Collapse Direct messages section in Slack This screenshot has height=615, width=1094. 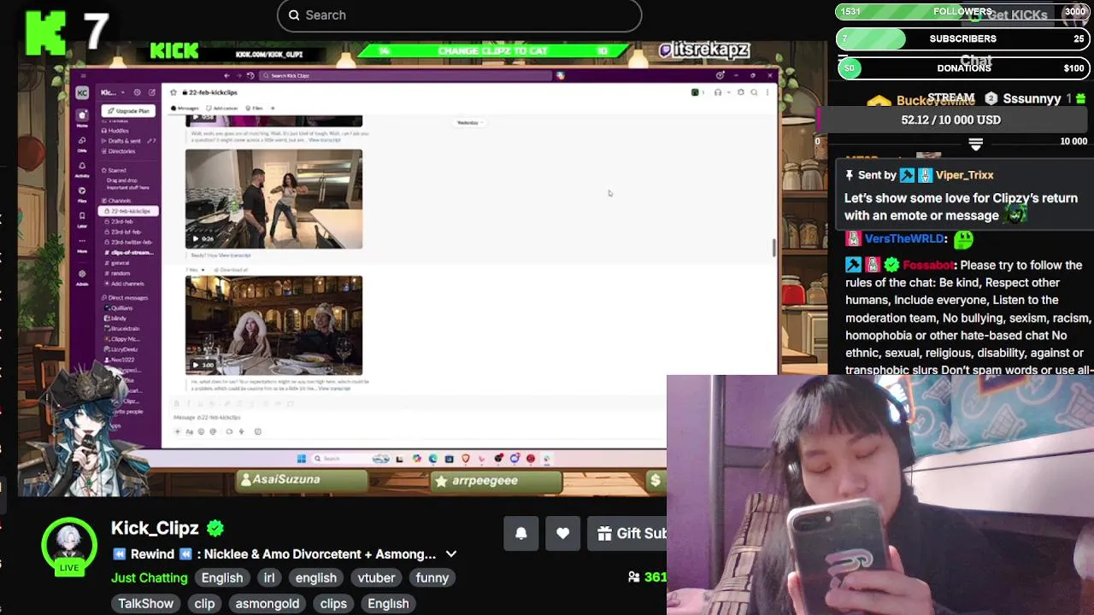click(125, 298)
